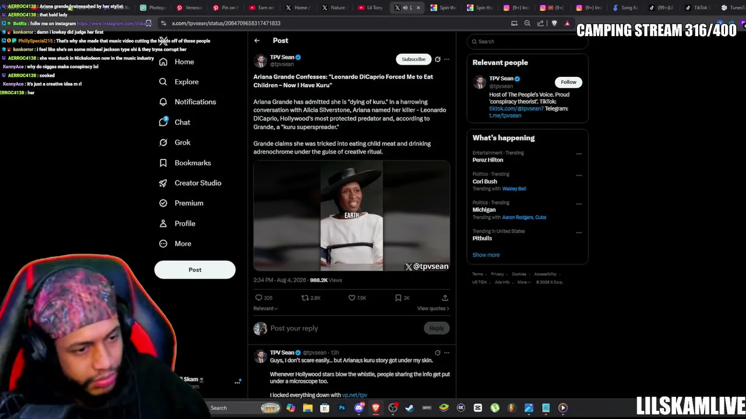Open Home in the X sidebar
Screen dimensions: 746x419
tap(177, 62)
